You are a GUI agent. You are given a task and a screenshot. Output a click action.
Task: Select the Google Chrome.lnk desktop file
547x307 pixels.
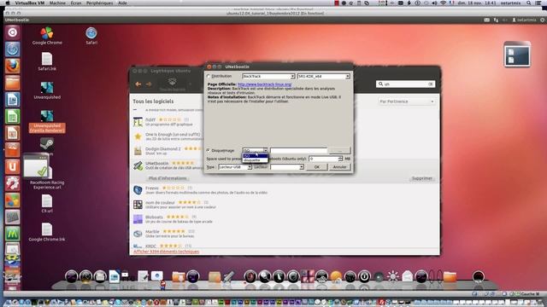tap(47, 232)
